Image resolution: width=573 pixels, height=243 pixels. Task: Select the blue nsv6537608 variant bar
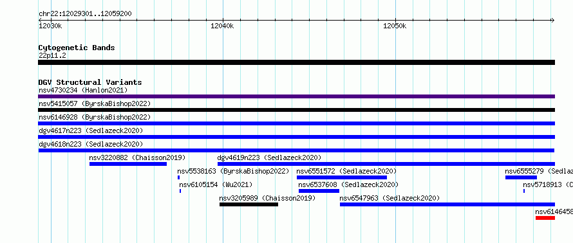pyautogui.click(x=319, y=191)
